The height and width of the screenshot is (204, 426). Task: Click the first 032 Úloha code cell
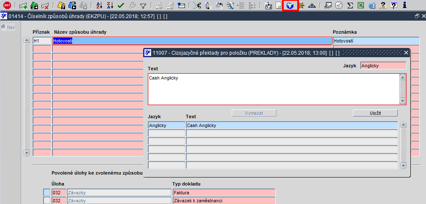click(x=59, y=193)
